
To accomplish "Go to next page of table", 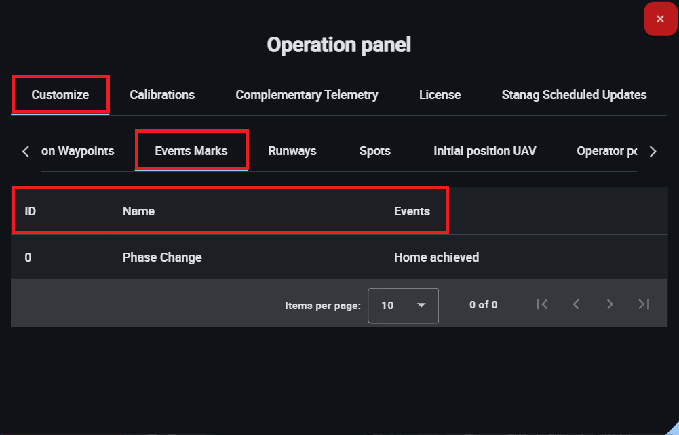I will [x=610, y=305].
